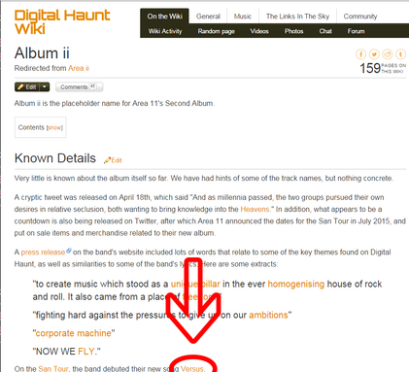This screenshot has width=409, height=372.
Task: Expand The Links In The Sky menu
Action: (297, 17)
